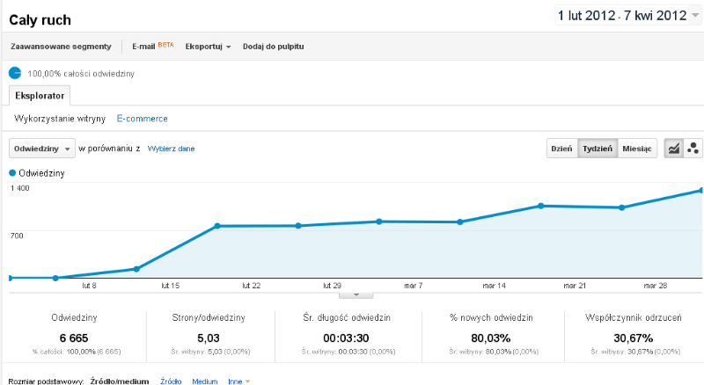Viewport: 704px width, 385px height.
Task: Click Dodaj do pulpitu
Action: [x=274, y=47]
